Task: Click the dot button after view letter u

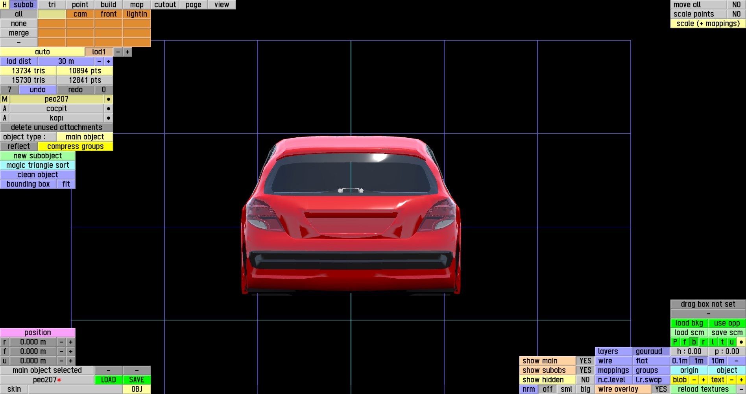Action: coord(741,342)
